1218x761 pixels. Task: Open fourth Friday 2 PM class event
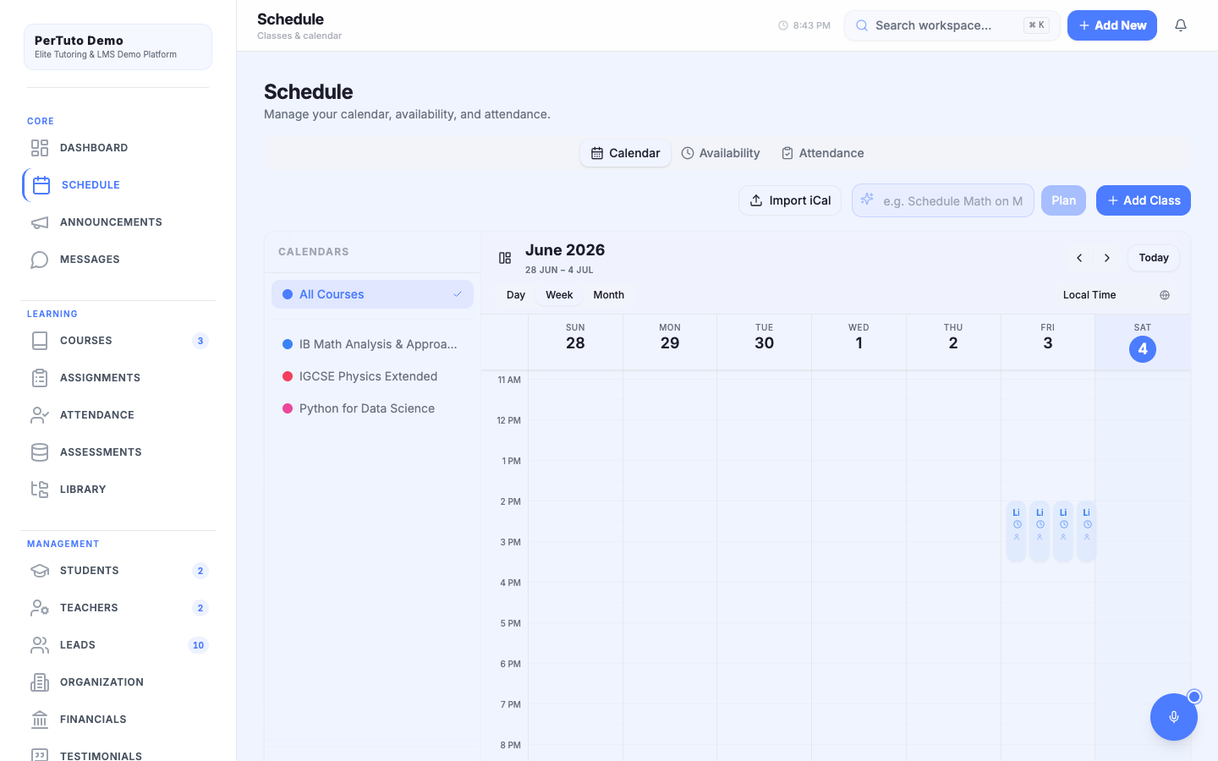(1087, 532)
